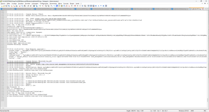Switch to the ACBrNFeXmlWriter.pas tab
The width and height of the screenshot is (209, 112).
coord(162,9)
